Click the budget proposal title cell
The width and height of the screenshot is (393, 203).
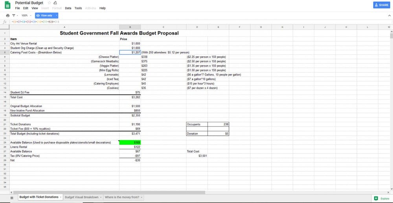[x=119, y=33]
